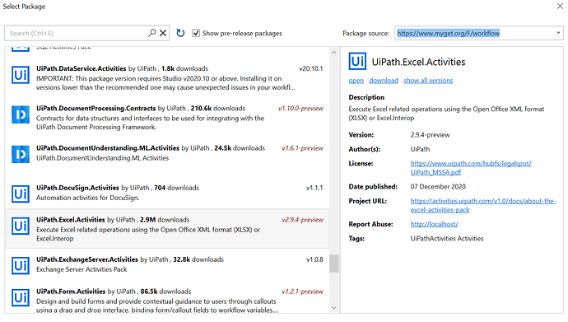The width and height of the screenshot is (568, 322).
Task: Download the UiPath.Excel.Activities package
Action: click(x=384, y=81)
